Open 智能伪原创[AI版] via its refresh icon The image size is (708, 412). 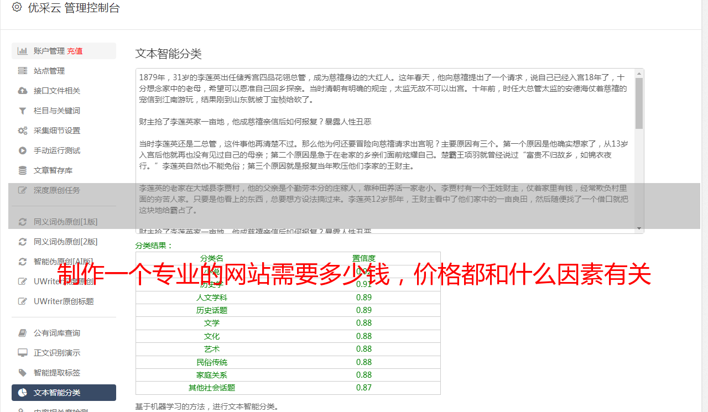(23, 262)
